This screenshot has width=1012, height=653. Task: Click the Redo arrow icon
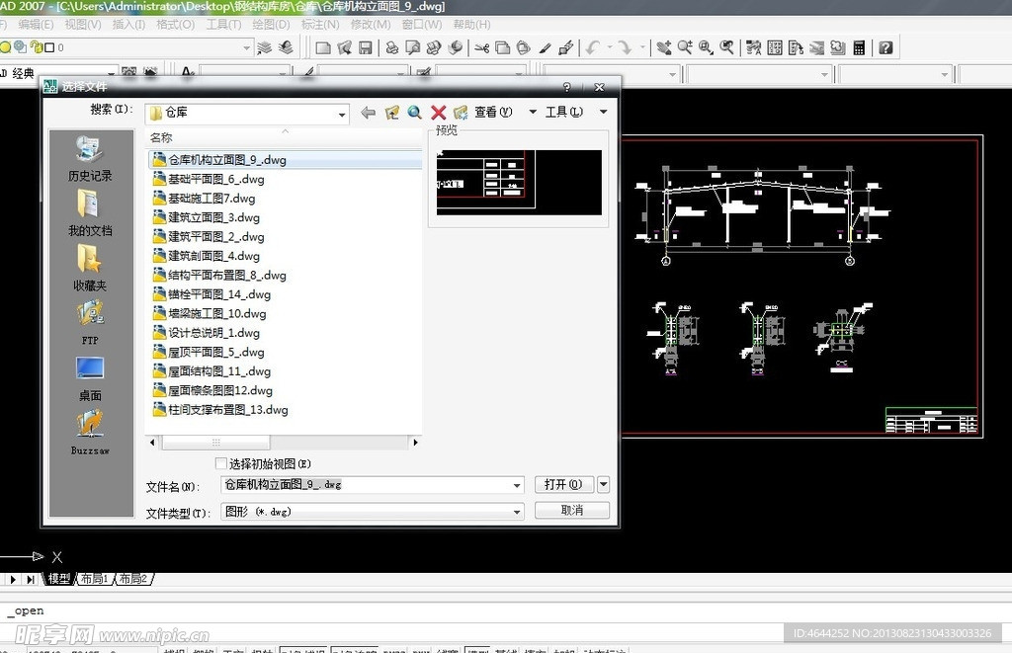pos(625,47)
